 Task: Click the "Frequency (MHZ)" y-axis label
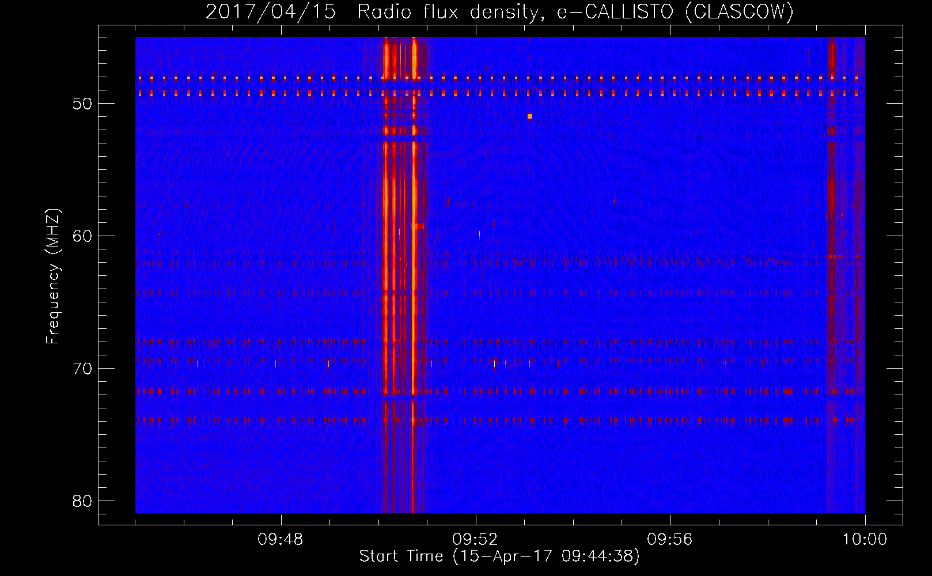click(53, 276)
